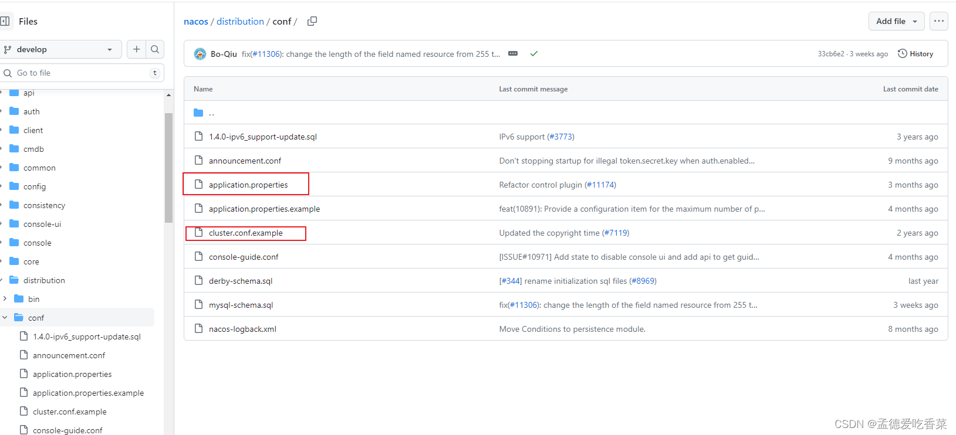Collapse the Files side panel icon

[5, 21]
